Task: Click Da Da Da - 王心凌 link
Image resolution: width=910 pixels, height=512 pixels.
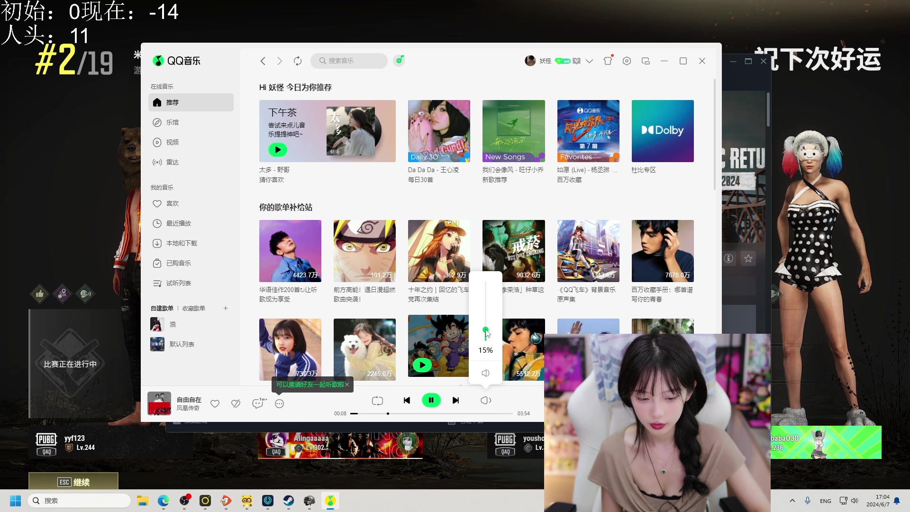Action: [433, 170]
